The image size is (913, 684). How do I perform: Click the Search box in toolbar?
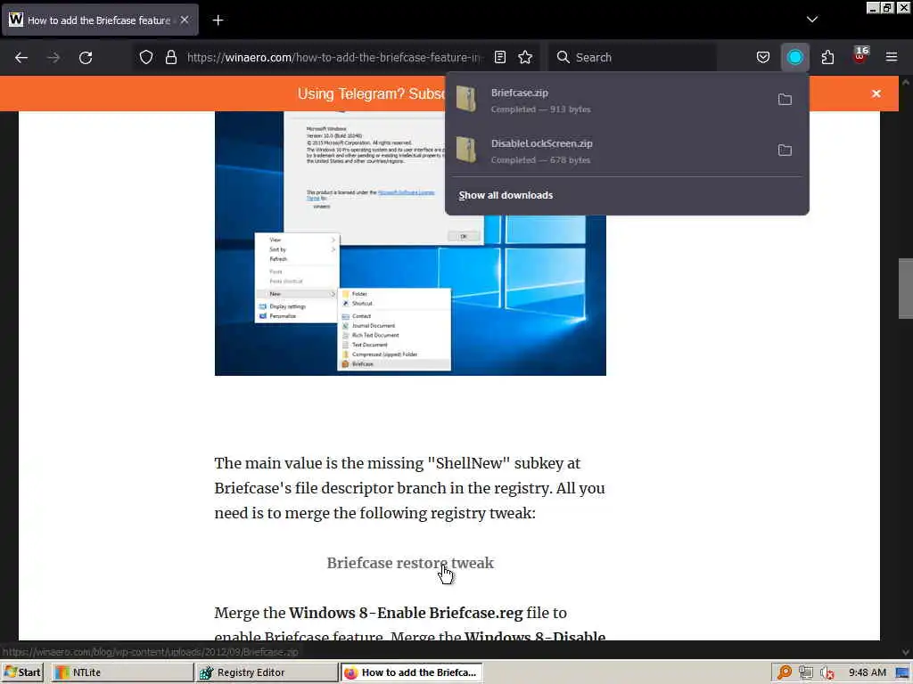tap(632, 57)
